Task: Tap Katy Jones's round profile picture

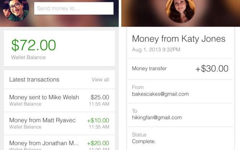Action: click(181, 11)
